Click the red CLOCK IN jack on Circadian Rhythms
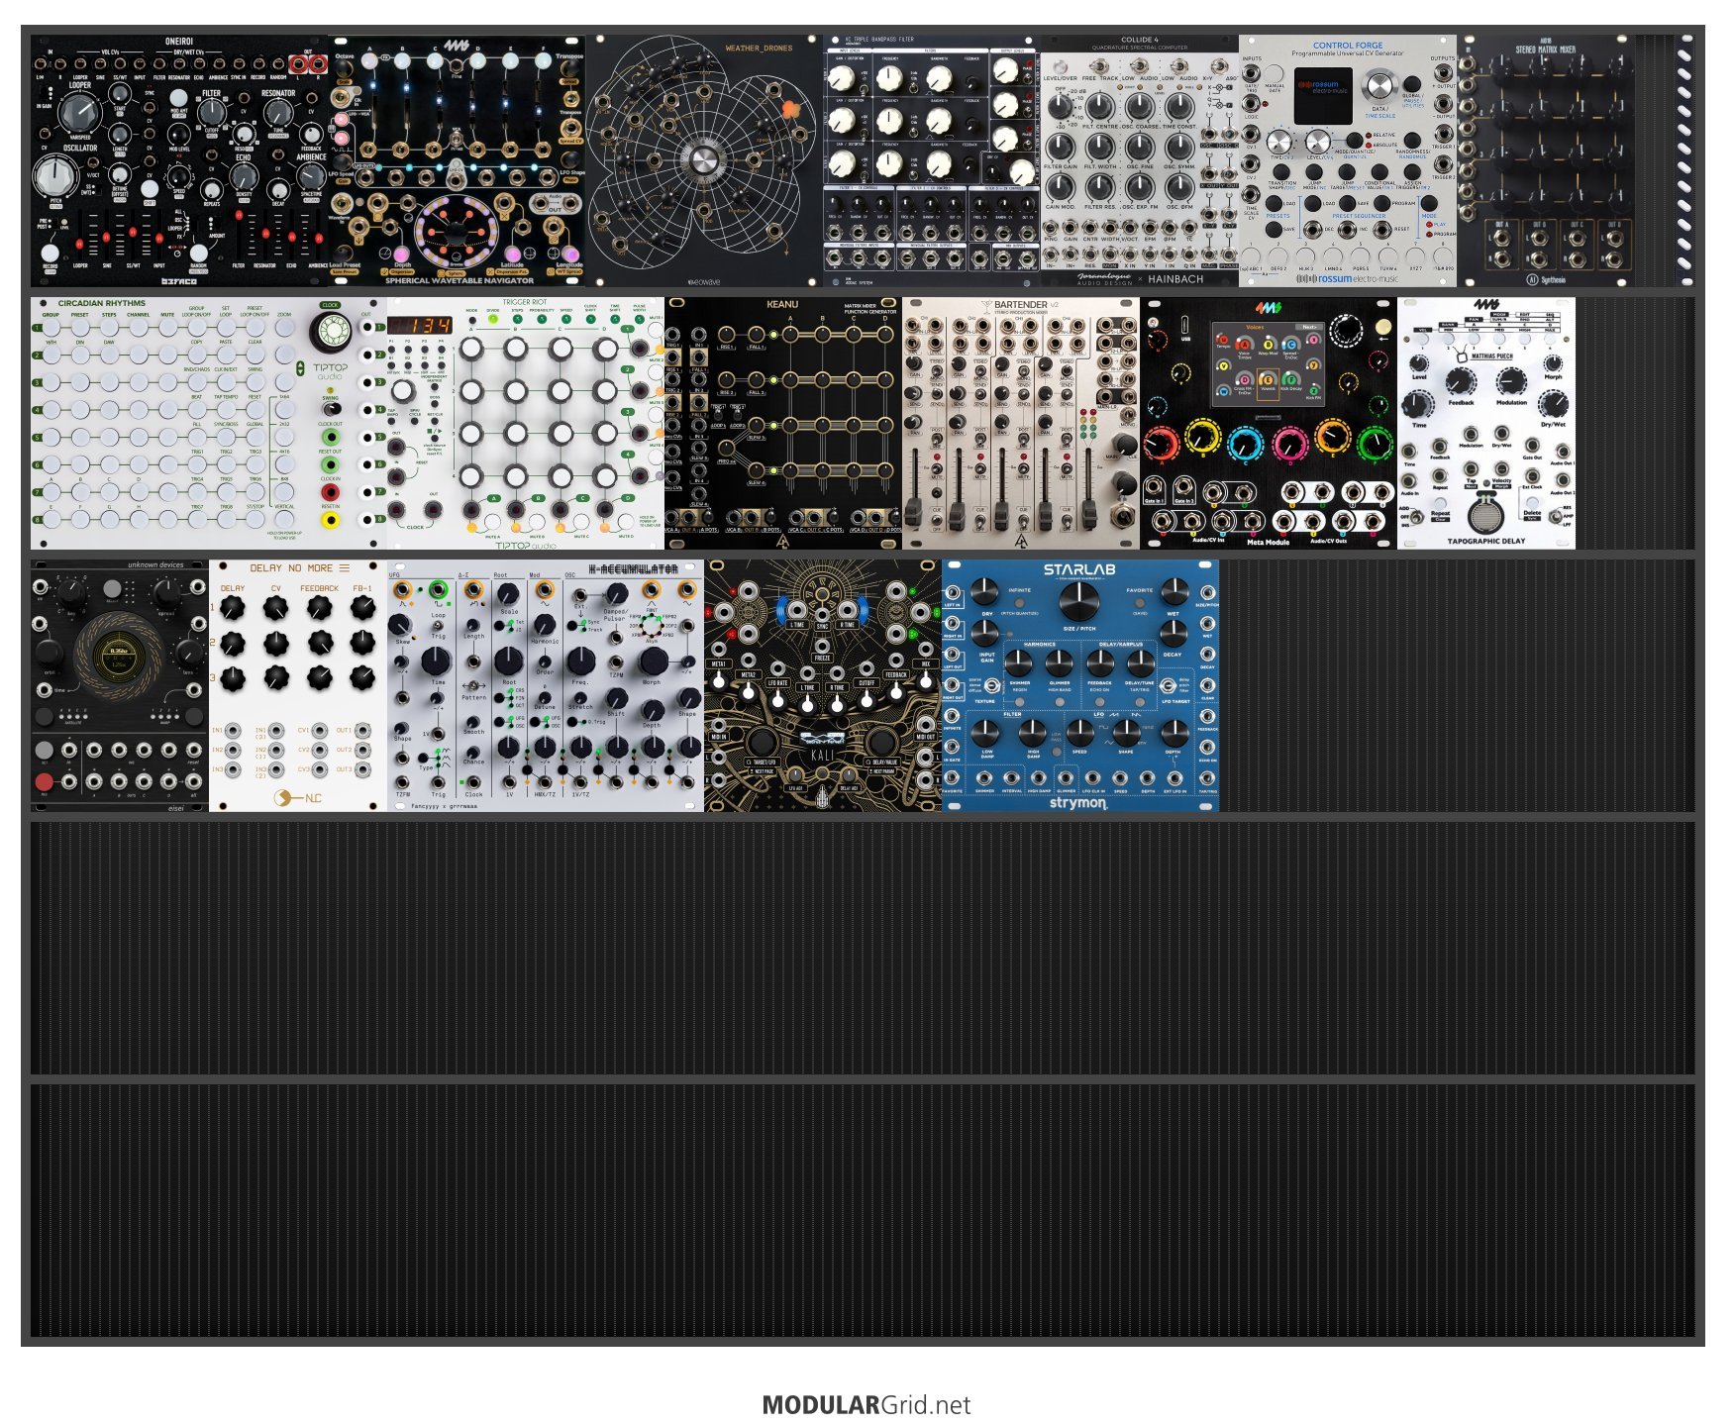1735x1426 pixels. tap(331, 491)
